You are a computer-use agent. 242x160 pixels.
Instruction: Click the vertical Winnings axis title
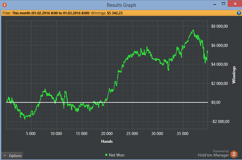point(234,75)
